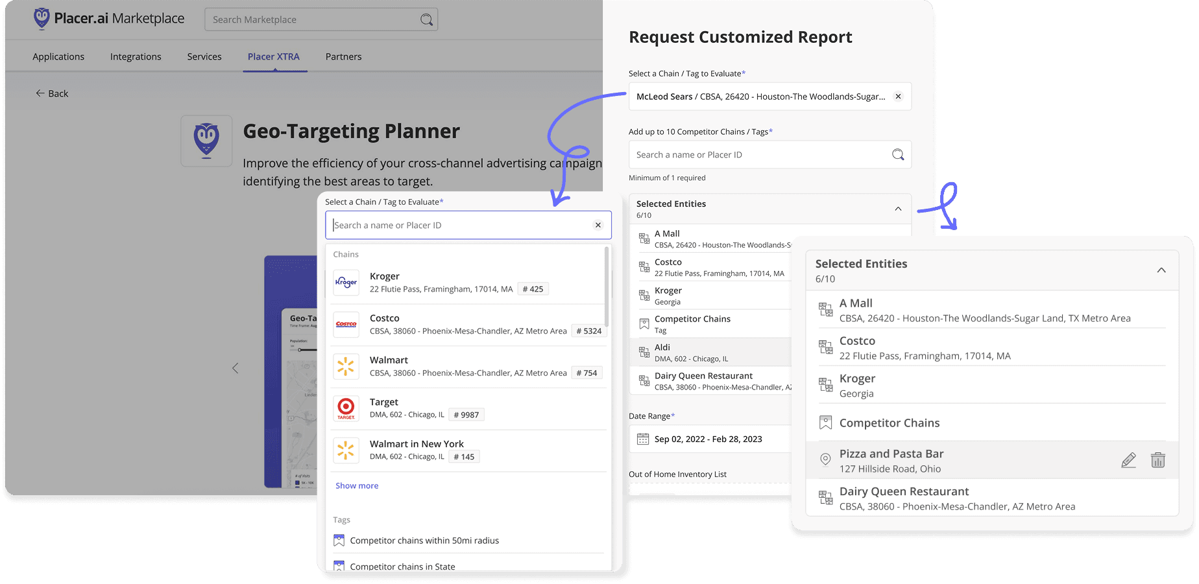The image size is (1199, 584).
Task: Select tag Competitor chains within 50mi radius
Action: pos(424,541)
